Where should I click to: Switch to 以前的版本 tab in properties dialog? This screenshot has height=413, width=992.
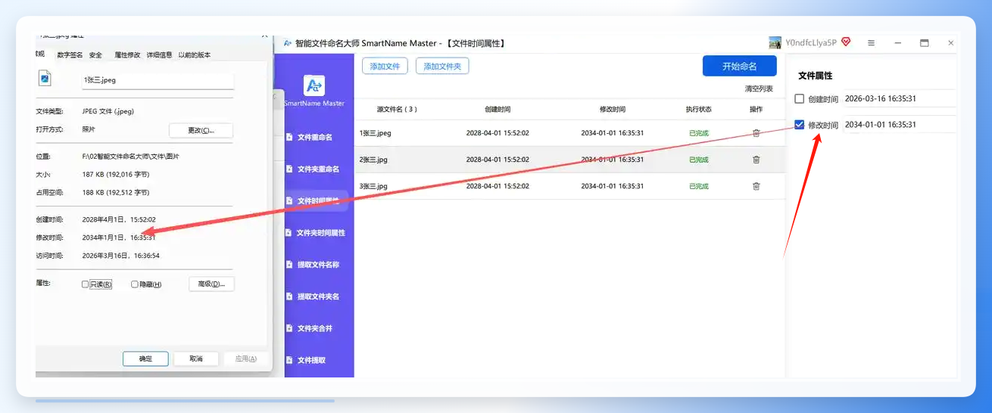pyautogui.click(x=195, y=54)
